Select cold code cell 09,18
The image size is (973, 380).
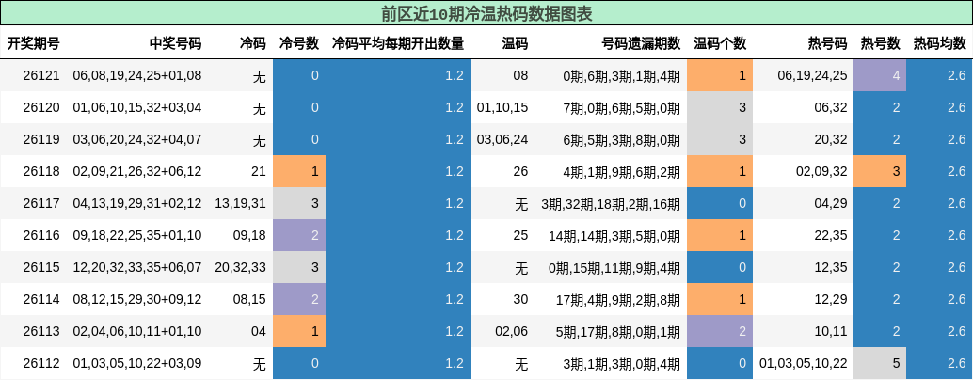tap(249, 235)
